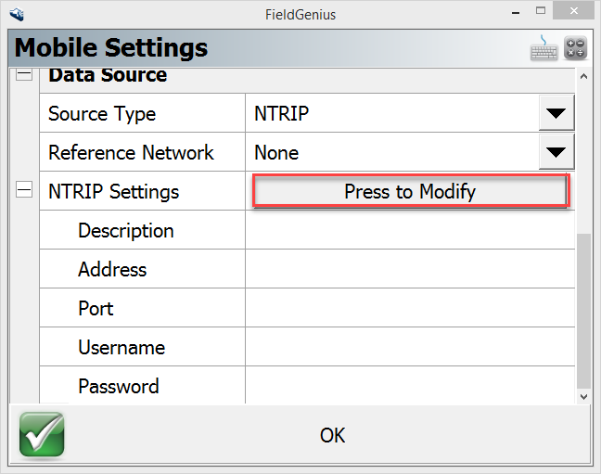Click the vertical scrollbar thumb
The width and height of the screenshot is (601, 474).
coord(583,309)
